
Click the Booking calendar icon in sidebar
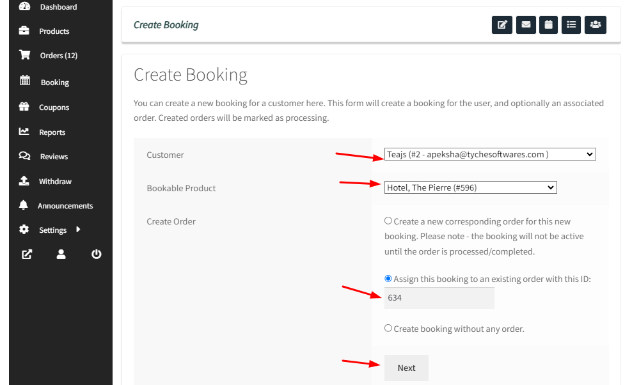point(25,80)
